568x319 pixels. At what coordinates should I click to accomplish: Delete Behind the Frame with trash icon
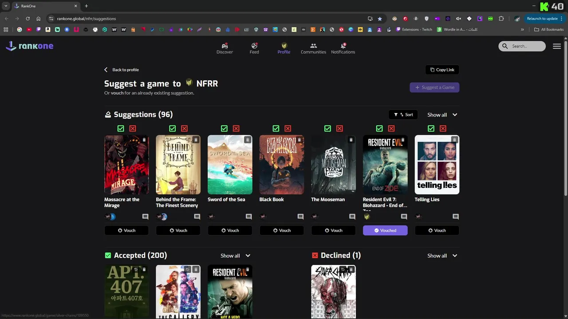(196, 140)
